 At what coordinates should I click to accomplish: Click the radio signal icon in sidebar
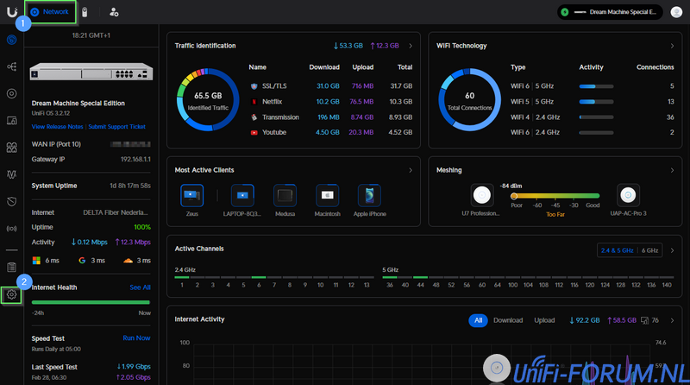point(12,229)
